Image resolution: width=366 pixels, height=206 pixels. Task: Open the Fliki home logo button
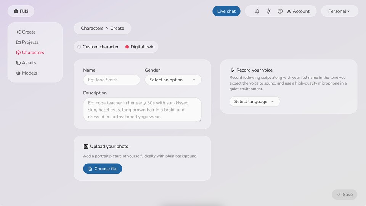coord(21,11)
